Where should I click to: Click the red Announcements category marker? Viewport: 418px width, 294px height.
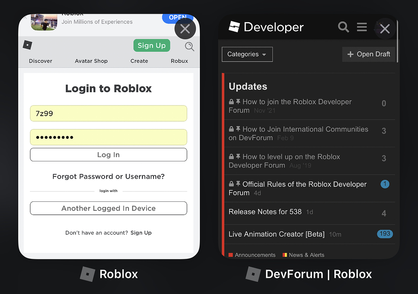(231, 255)
